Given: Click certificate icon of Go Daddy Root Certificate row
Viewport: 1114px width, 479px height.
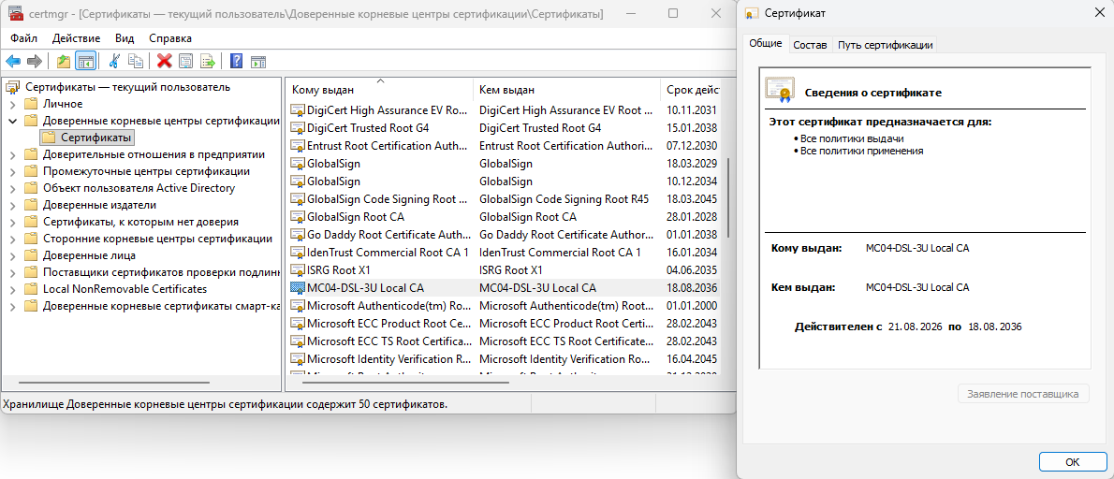Looking at the screenshot, I should pos(298,235).
